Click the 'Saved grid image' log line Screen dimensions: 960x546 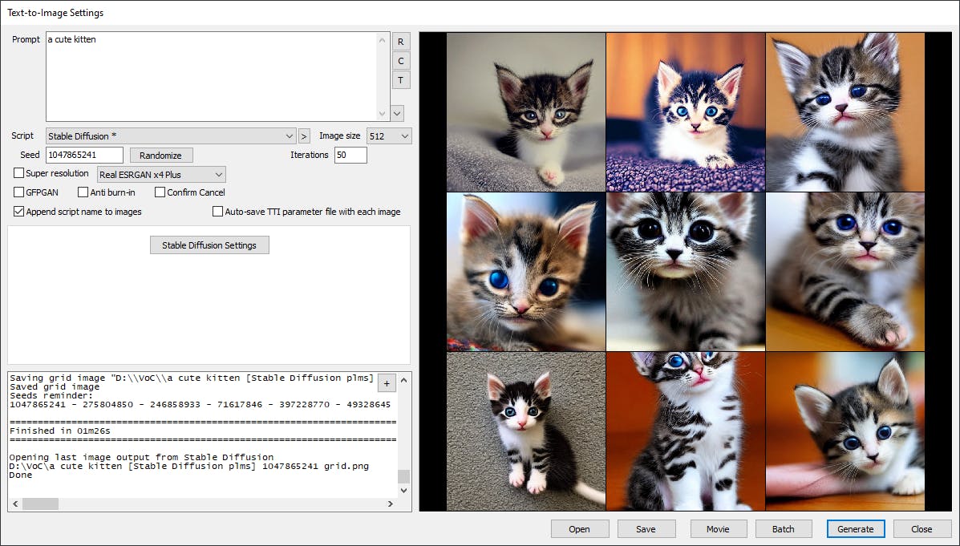coord(55,387)
